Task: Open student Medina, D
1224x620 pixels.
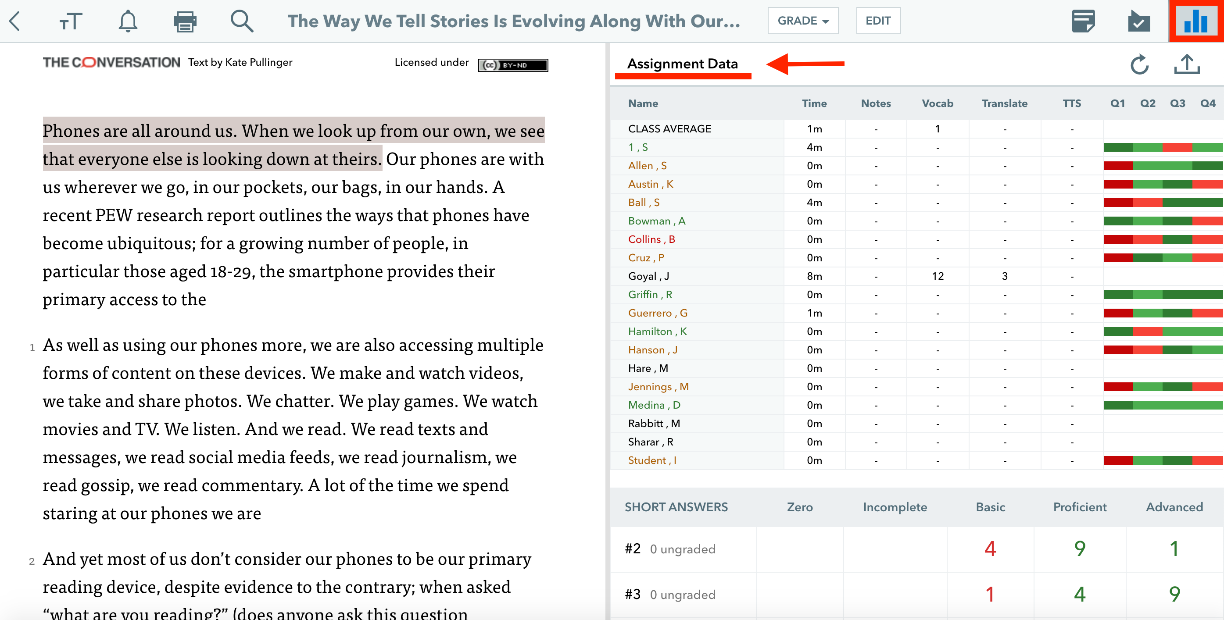Action: pos(654,405)
